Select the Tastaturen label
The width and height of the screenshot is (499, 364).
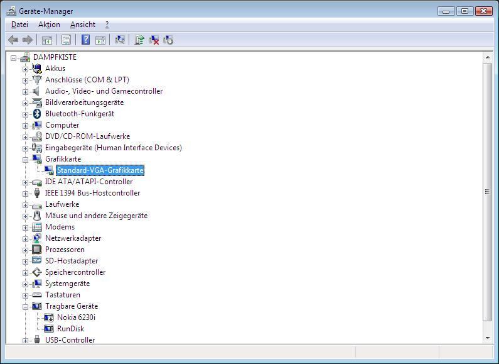tap(63, 295)
